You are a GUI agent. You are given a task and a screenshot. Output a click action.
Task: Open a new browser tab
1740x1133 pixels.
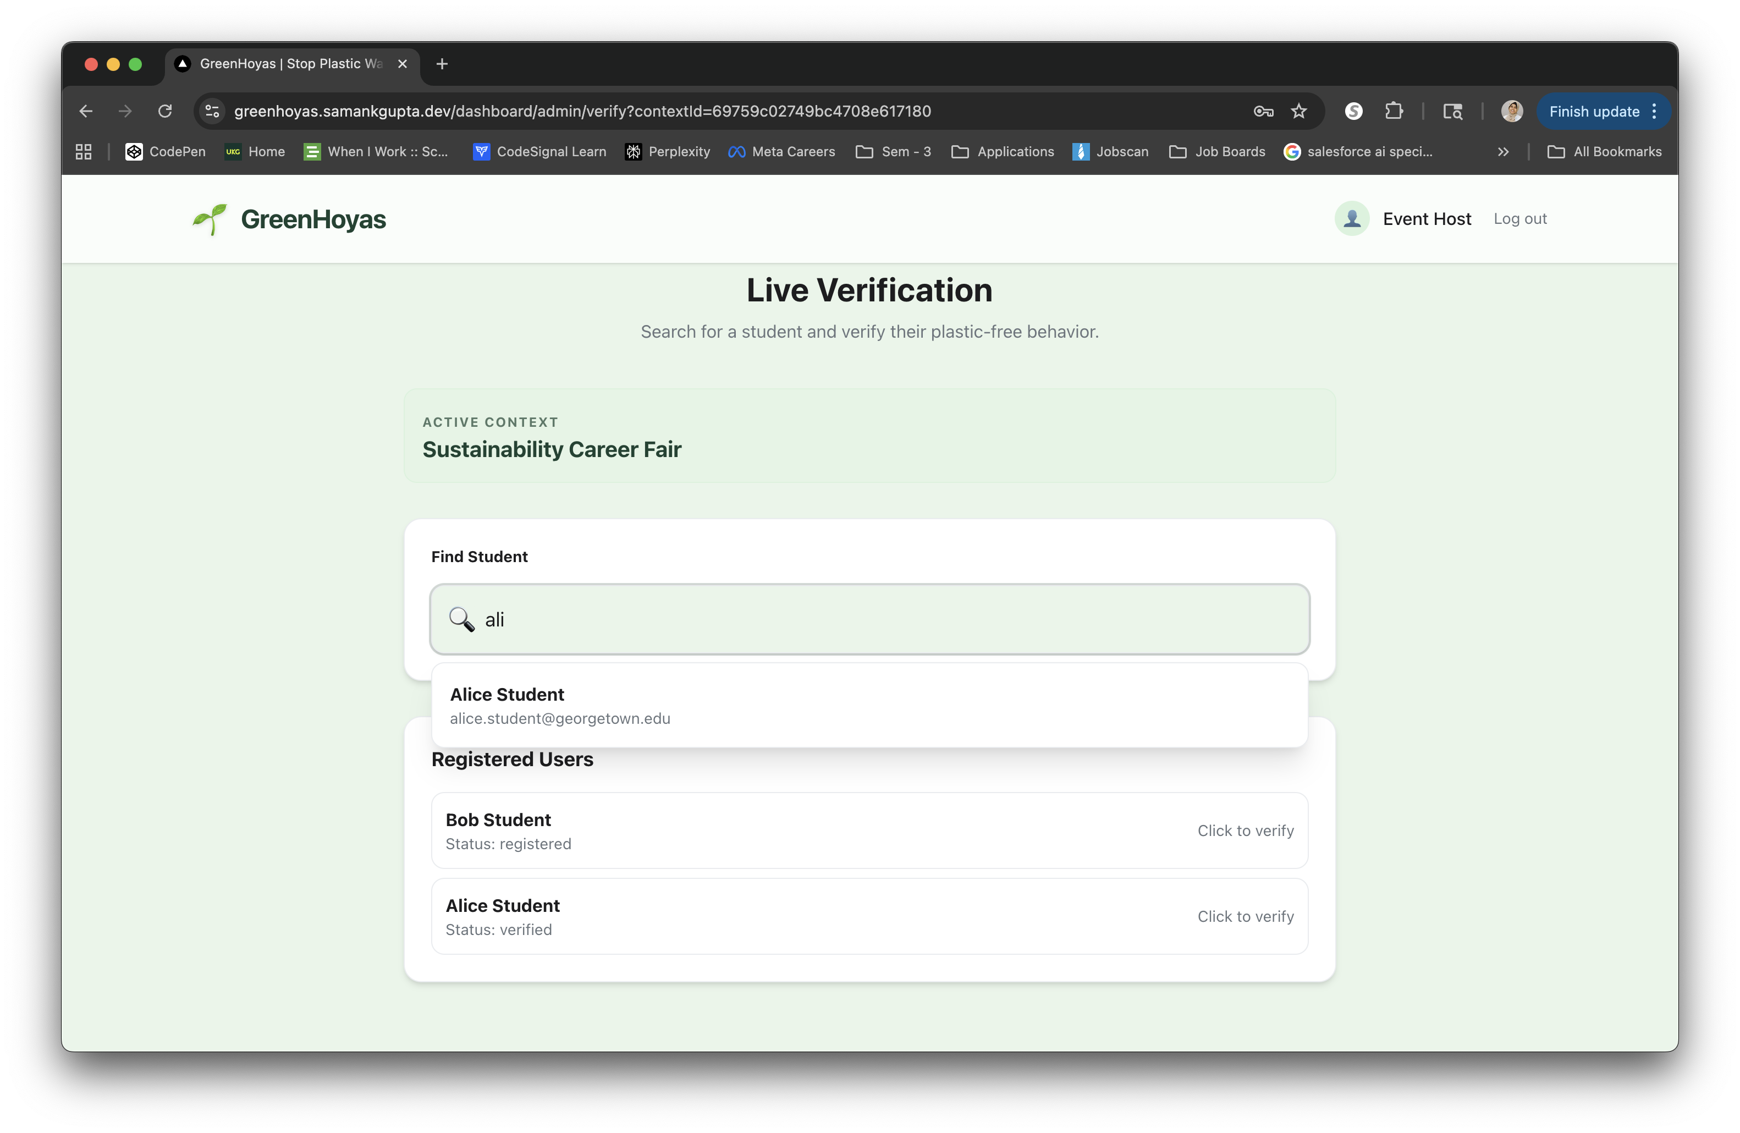pyautogui.click(x=442, y=64)
